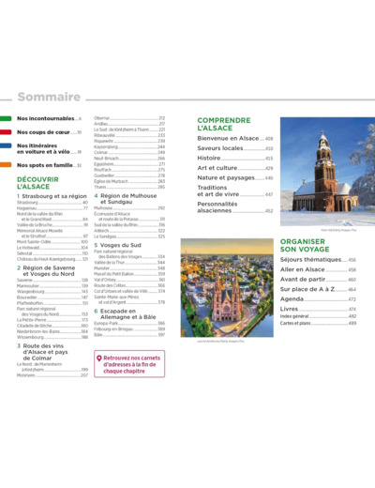This screenshot has width=375, height=488.
Task: Click the 'Bouxwiller' row
Action: coord(52,297)
